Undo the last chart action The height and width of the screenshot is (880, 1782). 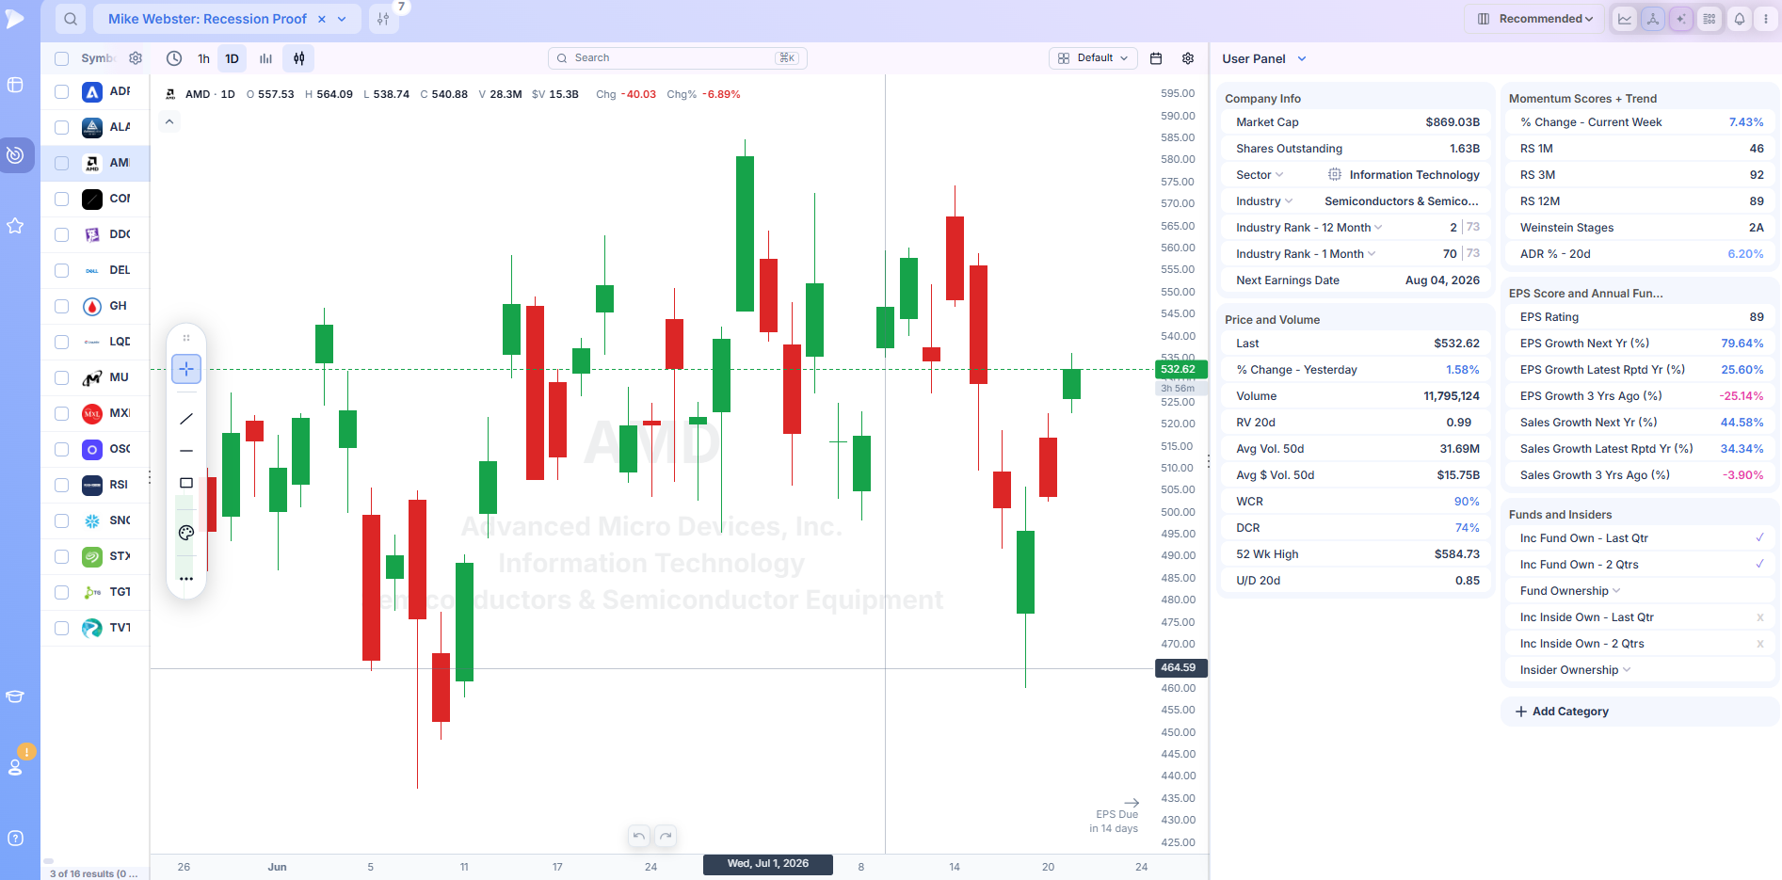pos(639,836)
